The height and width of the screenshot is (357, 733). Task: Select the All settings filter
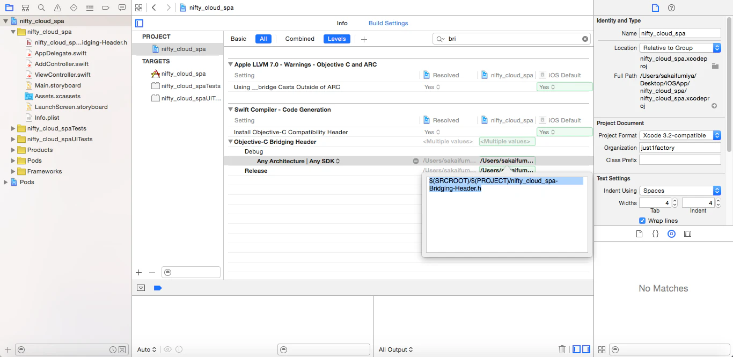pos(263,39)
